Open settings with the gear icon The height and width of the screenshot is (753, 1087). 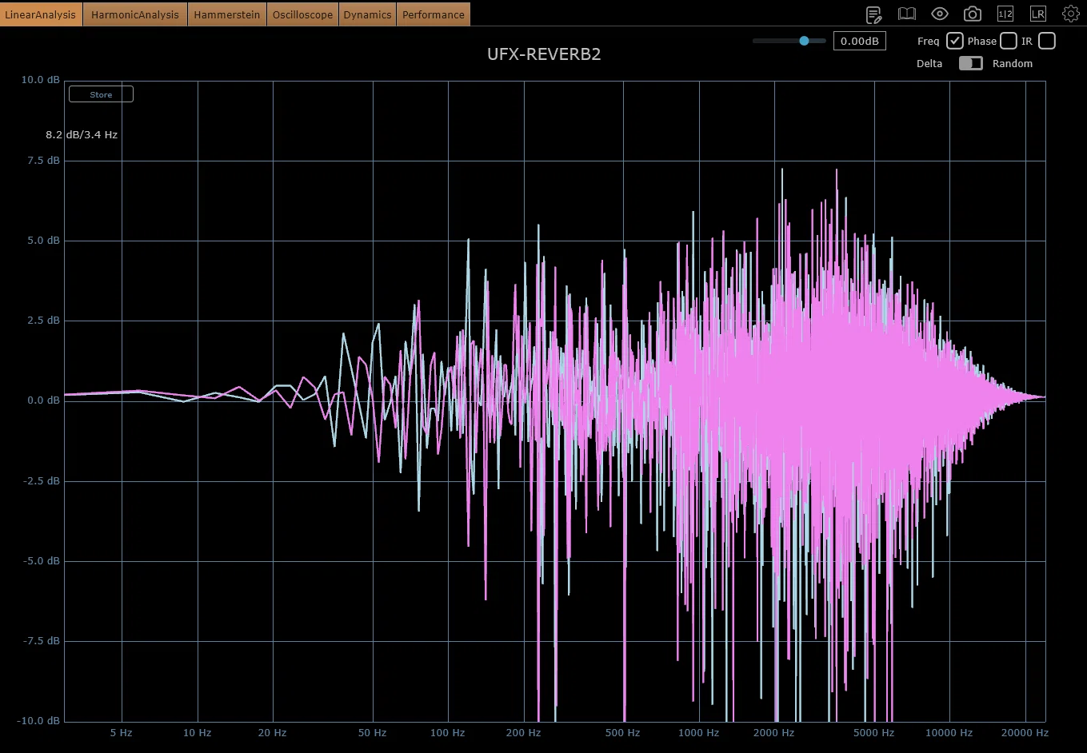pos(1070,14)
